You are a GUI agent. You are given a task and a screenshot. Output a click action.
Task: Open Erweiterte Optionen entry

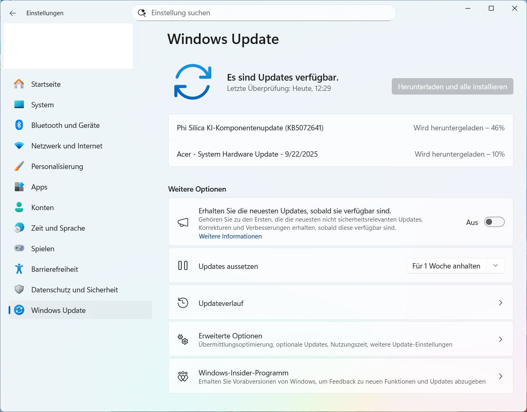pos(341,339)
